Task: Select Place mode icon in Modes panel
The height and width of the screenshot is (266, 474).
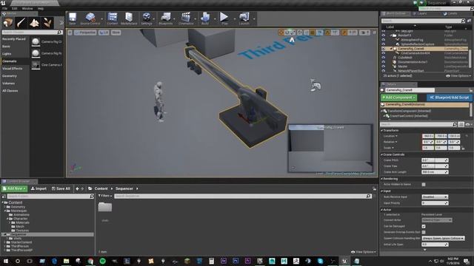Action: [x=8, y=23]
